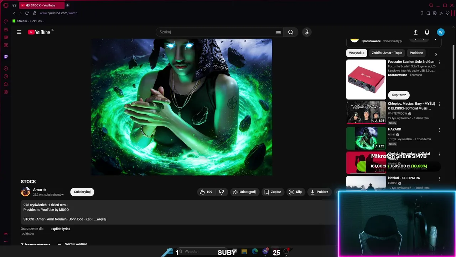The height and width of the screenshot is (257, 456).
Task: Open File Explorer from taskbar
Action: [244, 252]
